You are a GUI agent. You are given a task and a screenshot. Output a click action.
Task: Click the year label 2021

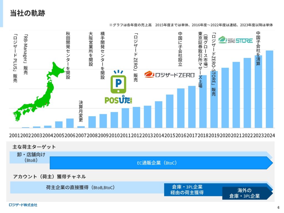point(236,135)
